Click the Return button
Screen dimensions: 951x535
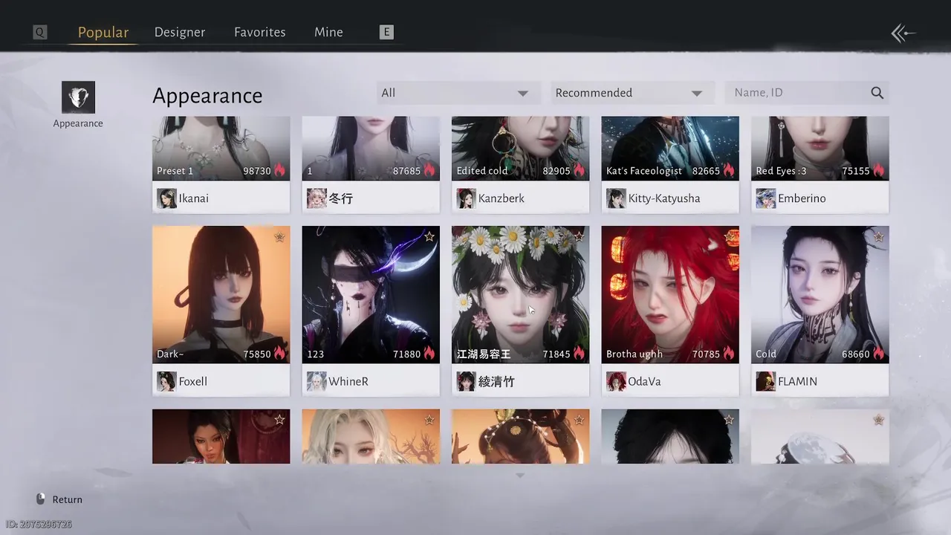[59, 499]
